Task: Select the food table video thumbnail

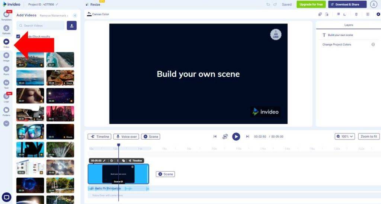Action: [x=60, y=78]
